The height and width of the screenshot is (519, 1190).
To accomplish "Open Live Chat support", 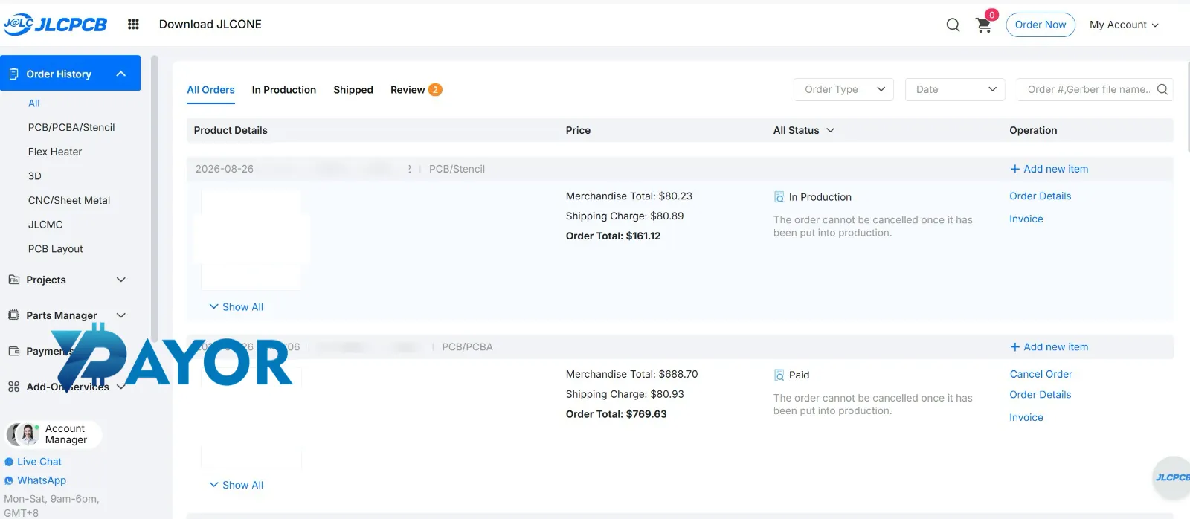I will click(39, 462).
